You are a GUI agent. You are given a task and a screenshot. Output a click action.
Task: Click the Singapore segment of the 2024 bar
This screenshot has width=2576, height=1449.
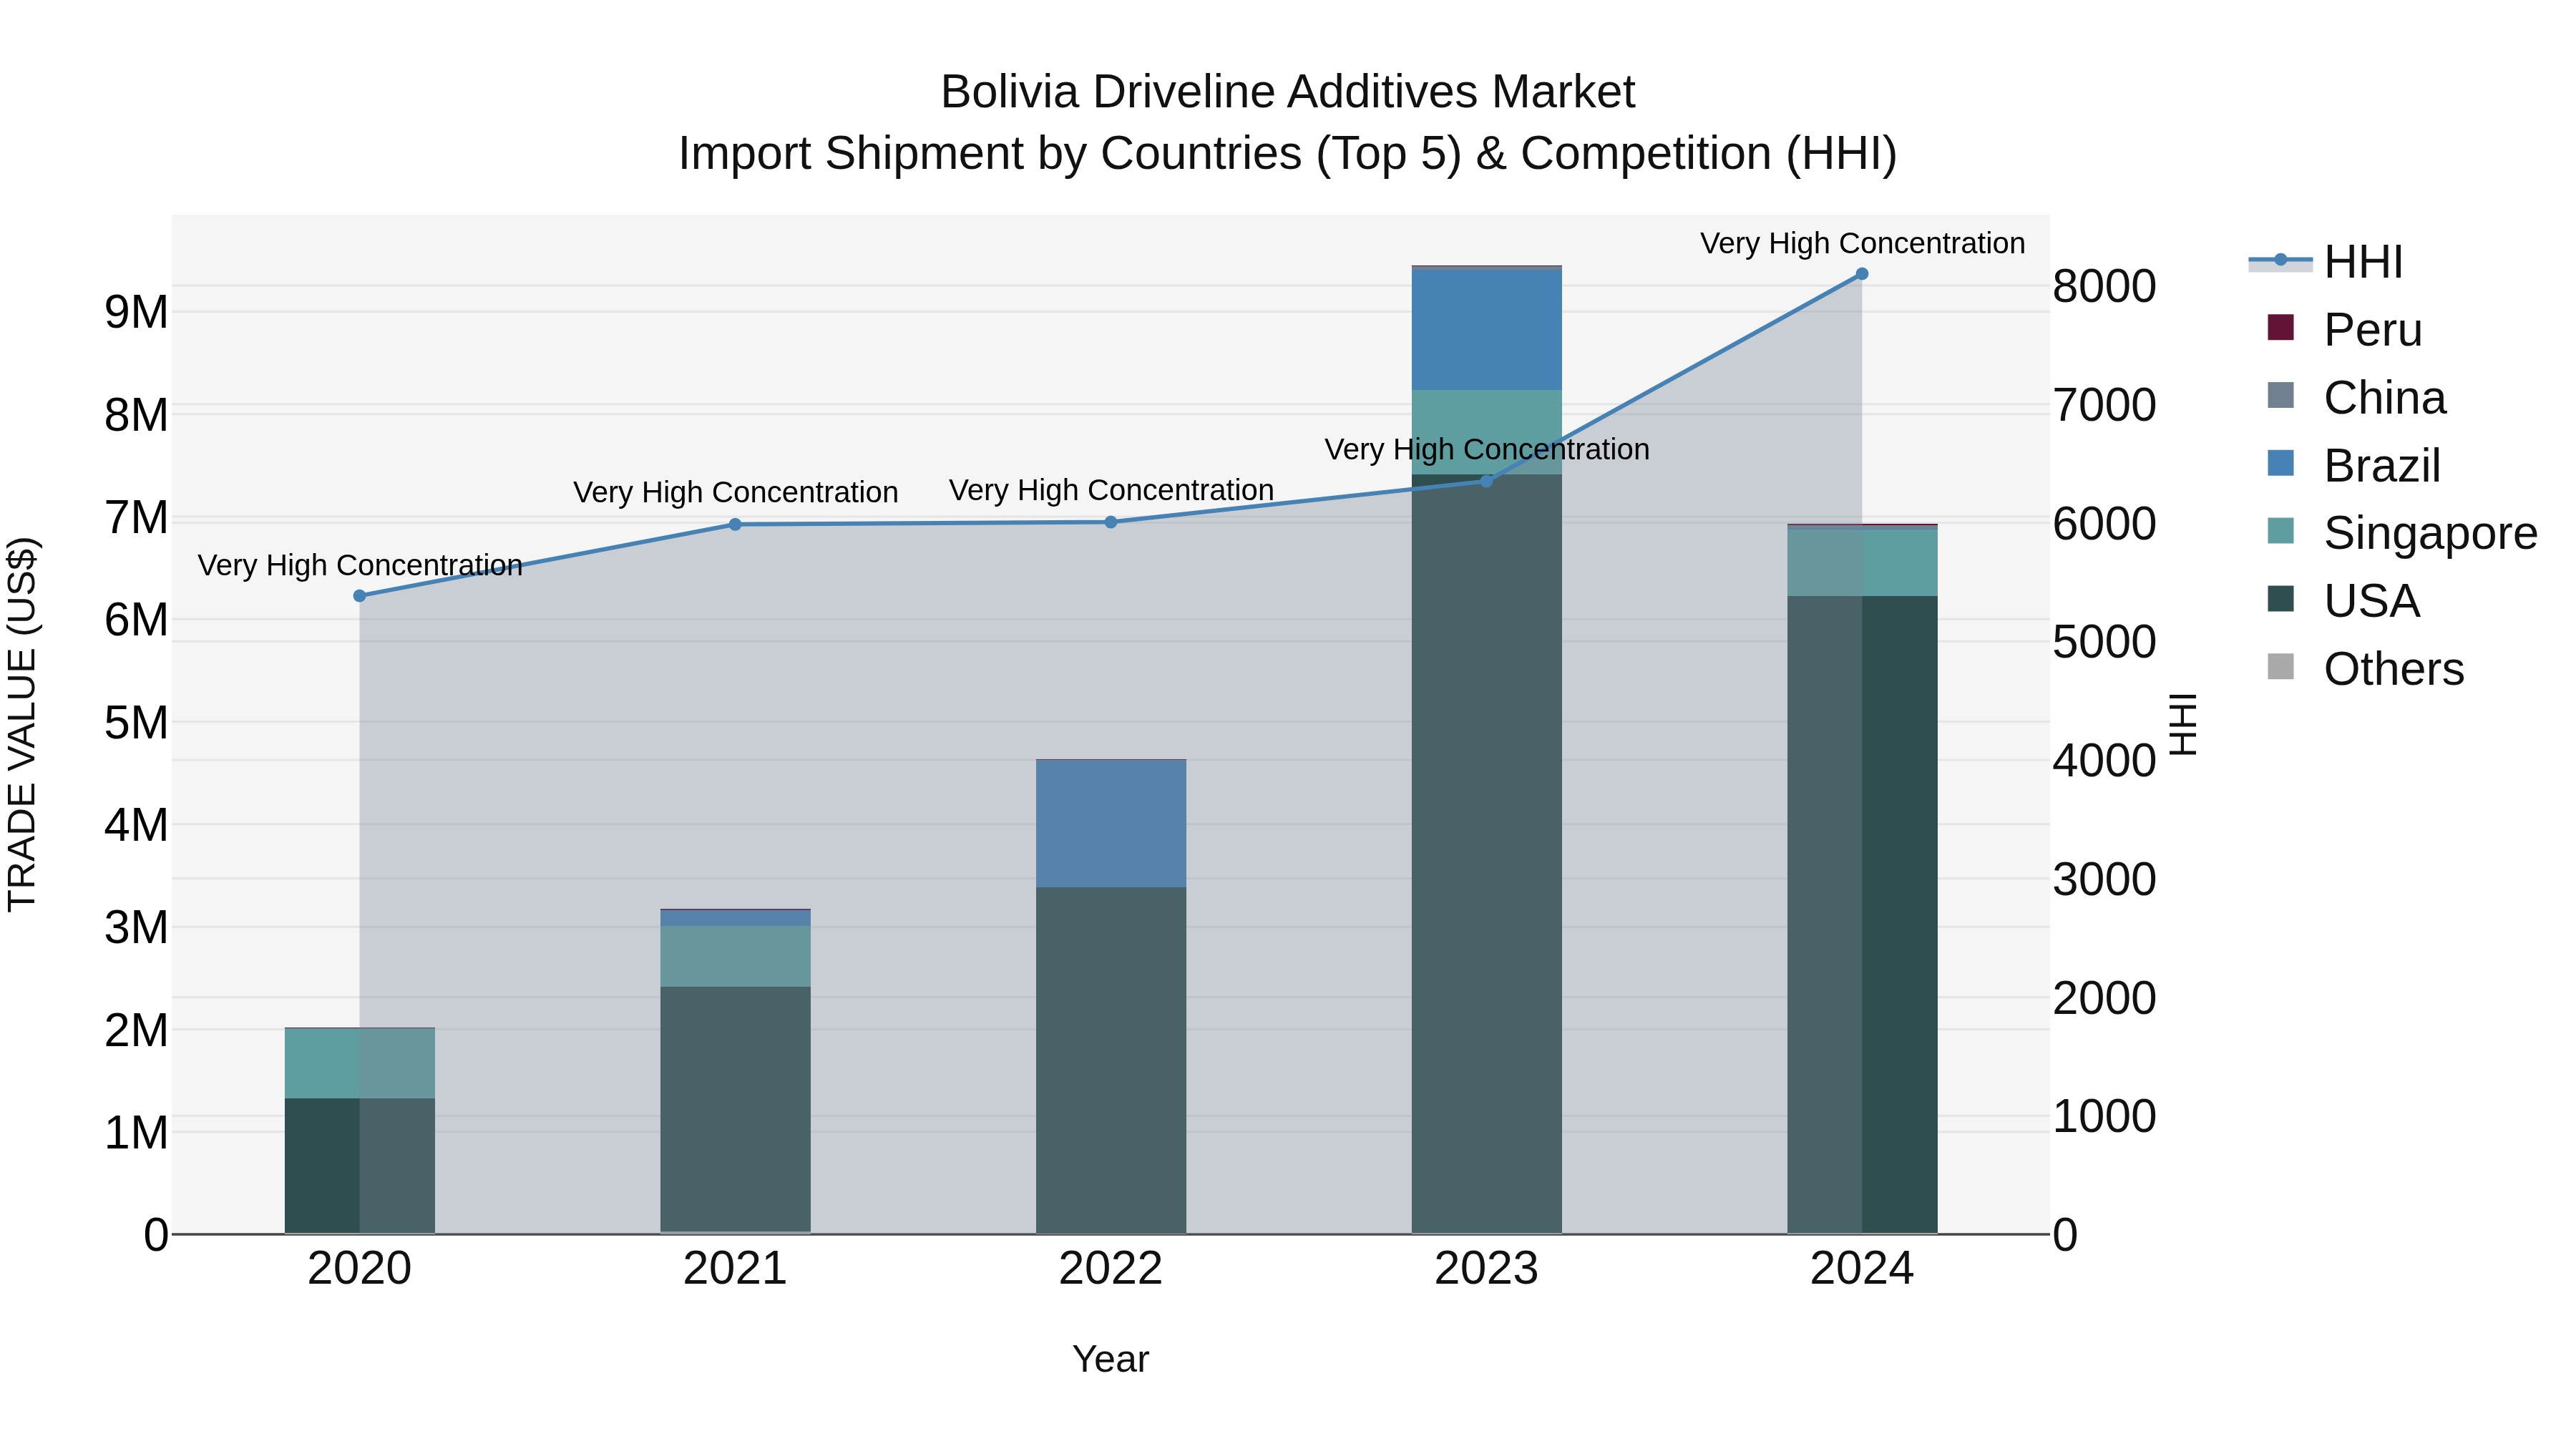[1862, 562]
